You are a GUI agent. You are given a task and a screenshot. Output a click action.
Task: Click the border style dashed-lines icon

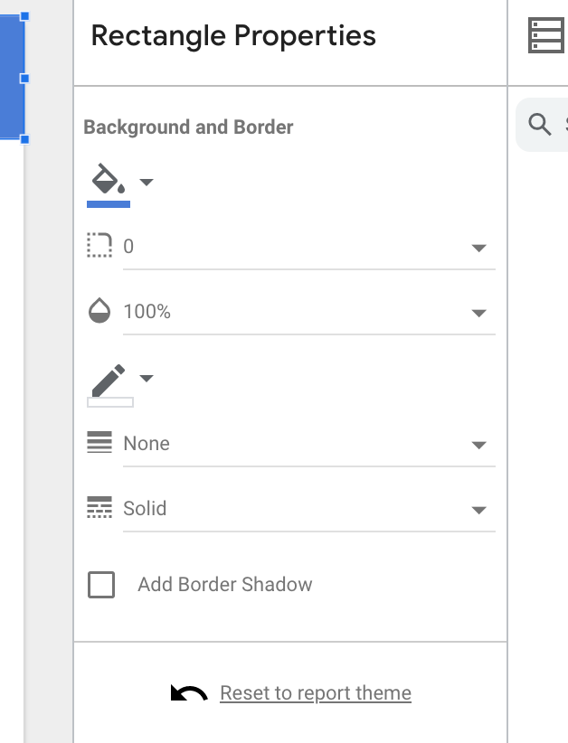99,507
